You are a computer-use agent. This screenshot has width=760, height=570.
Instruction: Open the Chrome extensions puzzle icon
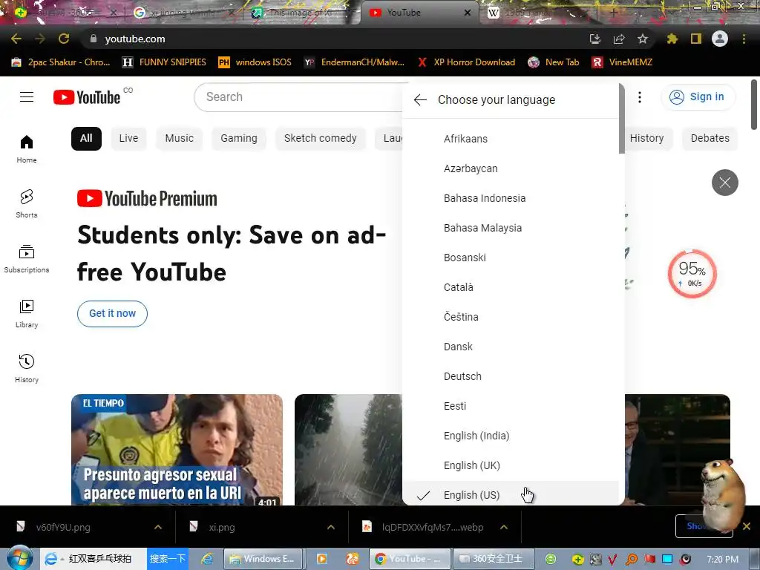pos(672,39)
